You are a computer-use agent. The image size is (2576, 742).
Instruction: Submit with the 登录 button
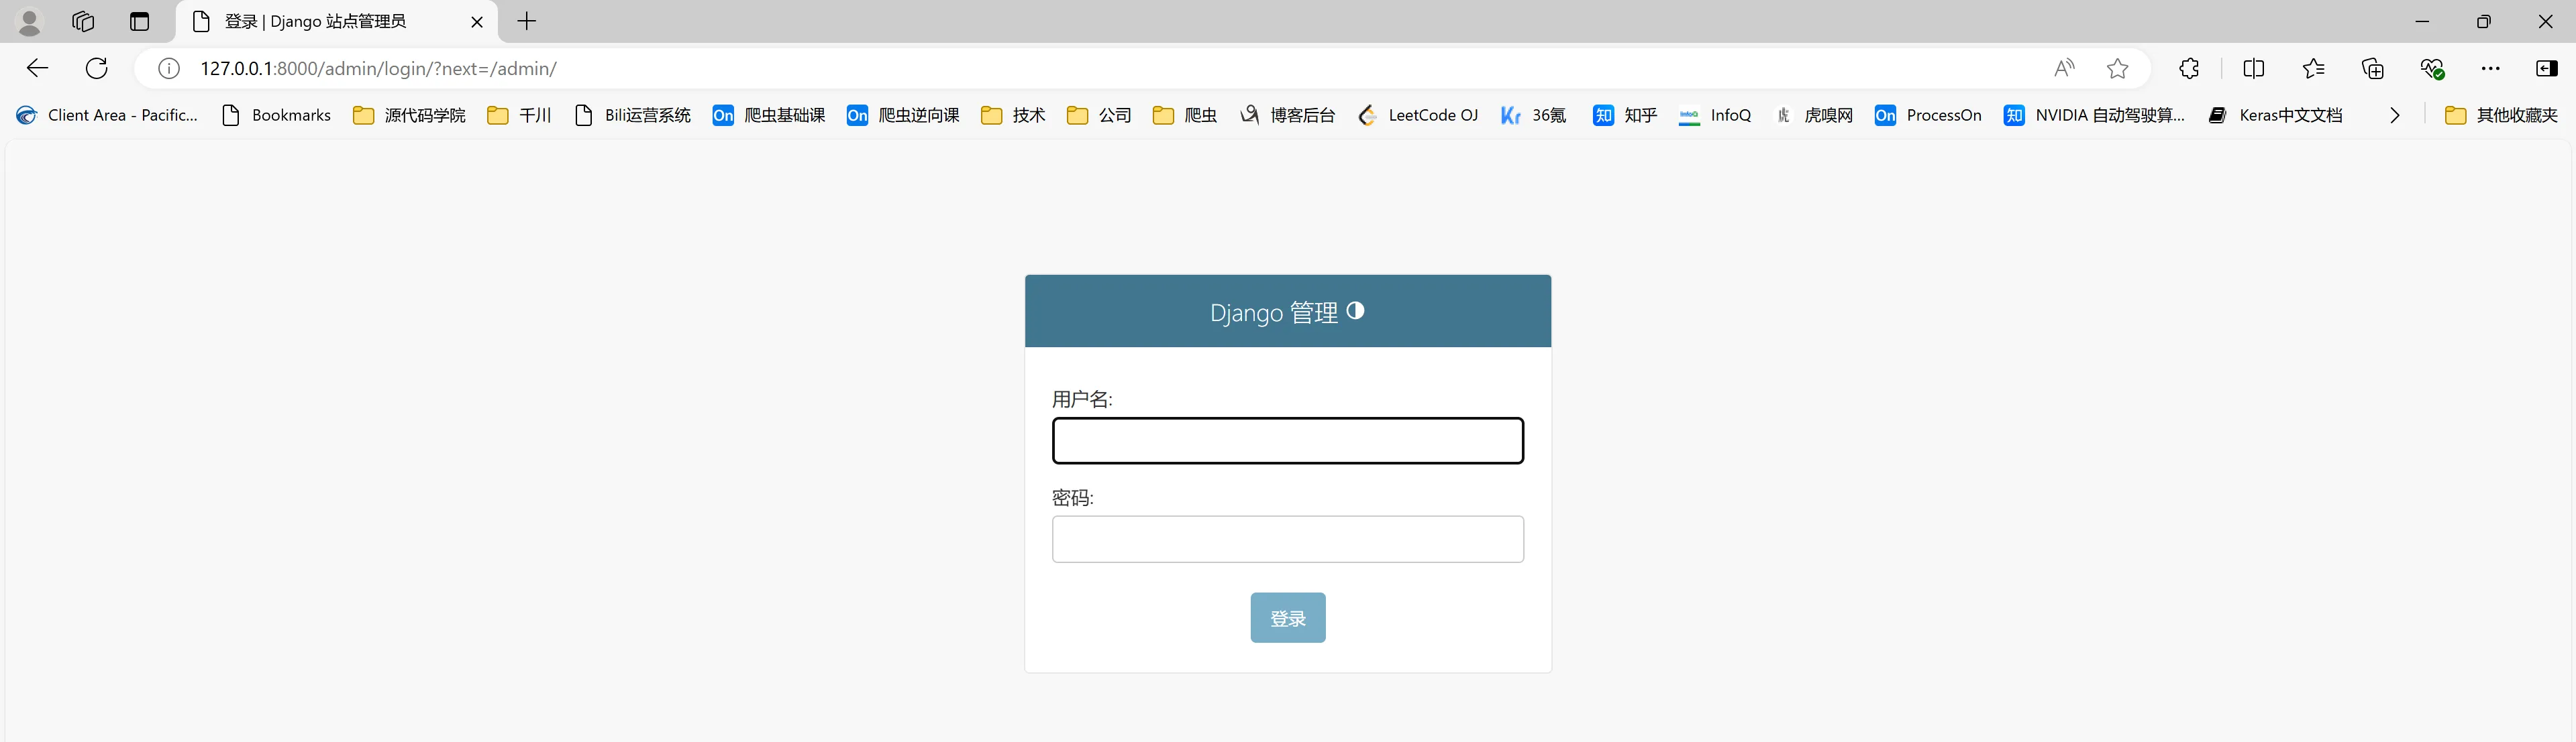point(1288,618)
